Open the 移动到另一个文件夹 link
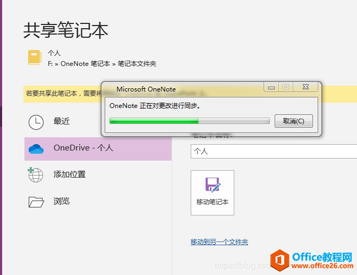This screenshot has width=357, height=275. pyautogui.click(x=219, y=241)
